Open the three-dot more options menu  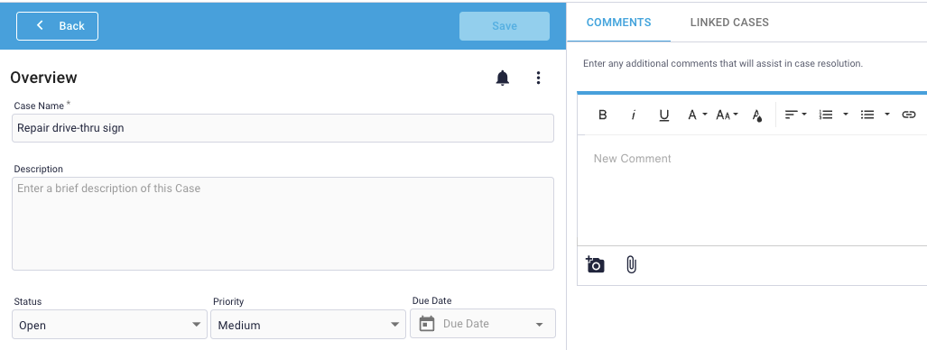[x=538, y=78]
